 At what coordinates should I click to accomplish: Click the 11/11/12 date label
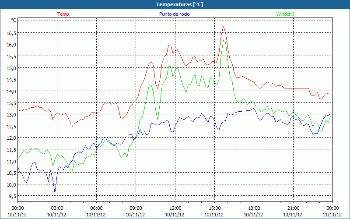[332, 215]
